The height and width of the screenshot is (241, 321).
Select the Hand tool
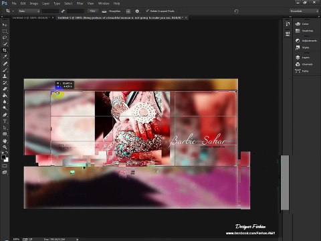[5, 141]
